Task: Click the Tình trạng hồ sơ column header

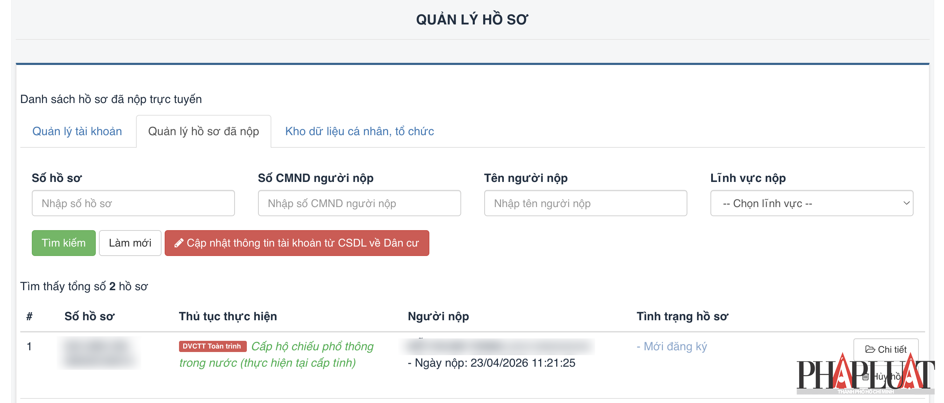Action: [682, 316]
